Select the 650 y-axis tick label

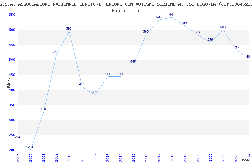[x=12, y=15]
